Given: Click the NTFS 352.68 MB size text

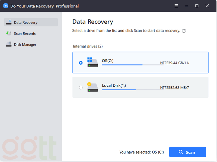Looking at the screenshot, I should click(x=174, y=88).
